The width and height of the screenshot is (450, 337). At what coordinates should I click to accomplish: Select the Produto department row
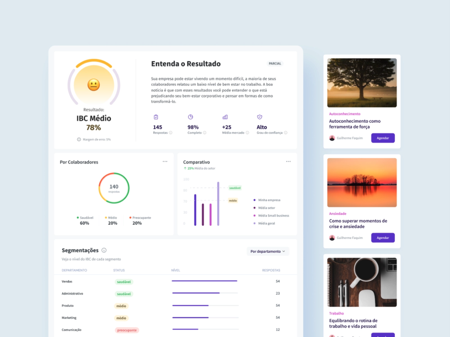175,306
